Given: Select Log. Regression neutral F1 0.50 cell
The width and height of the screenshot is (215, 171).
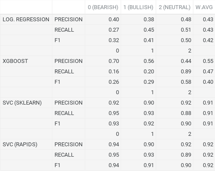Looking at the screenshot, I should coord(174,40).
